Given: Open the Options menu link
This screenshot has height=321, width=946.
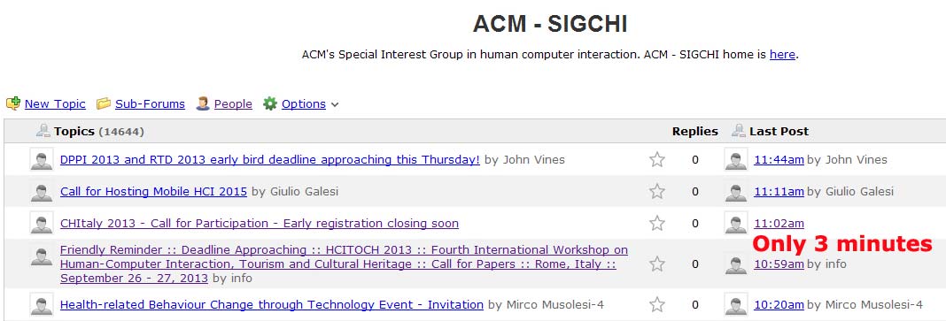Looking at the screenshot, I should [x=304, y=104].
